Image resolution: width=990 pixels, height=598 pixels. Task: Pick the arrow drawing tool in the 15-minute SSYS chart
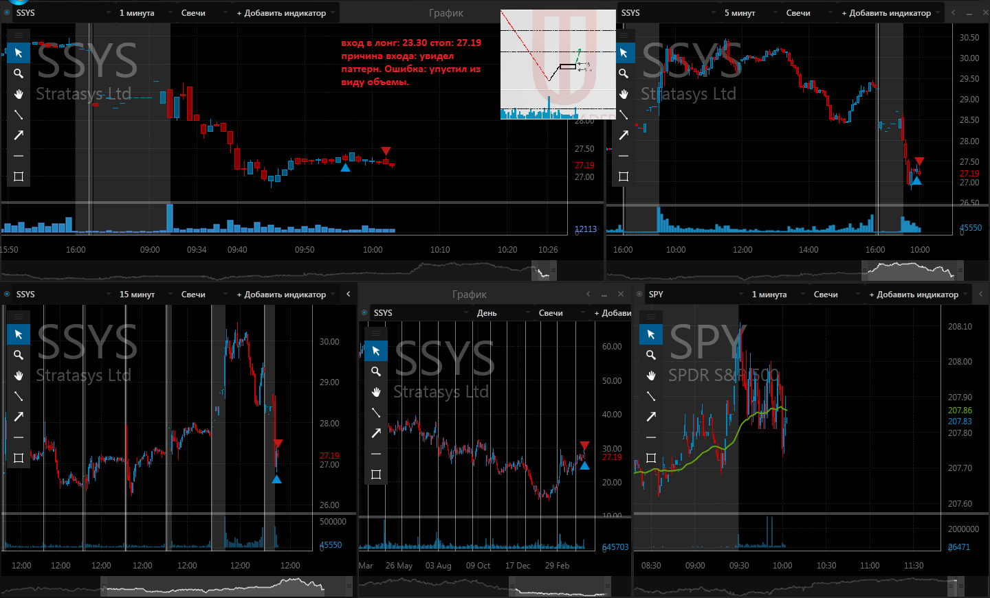[19, 417]
